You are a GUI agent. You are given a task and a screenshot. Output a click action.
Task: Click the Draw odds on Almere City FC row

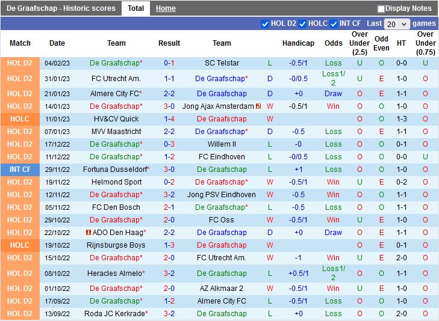(333, 94)
